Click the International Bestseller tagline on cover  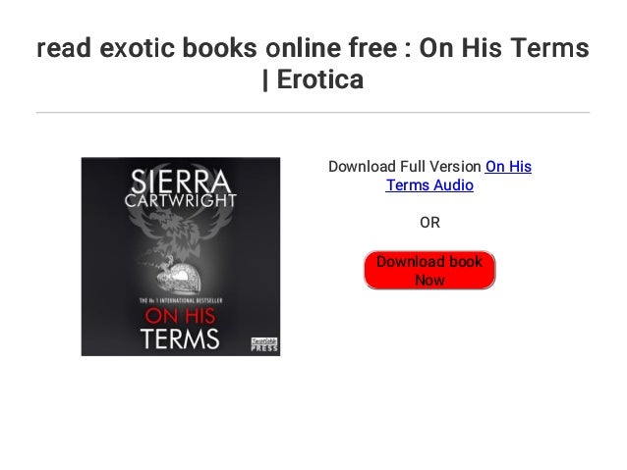tap(181, 300)
